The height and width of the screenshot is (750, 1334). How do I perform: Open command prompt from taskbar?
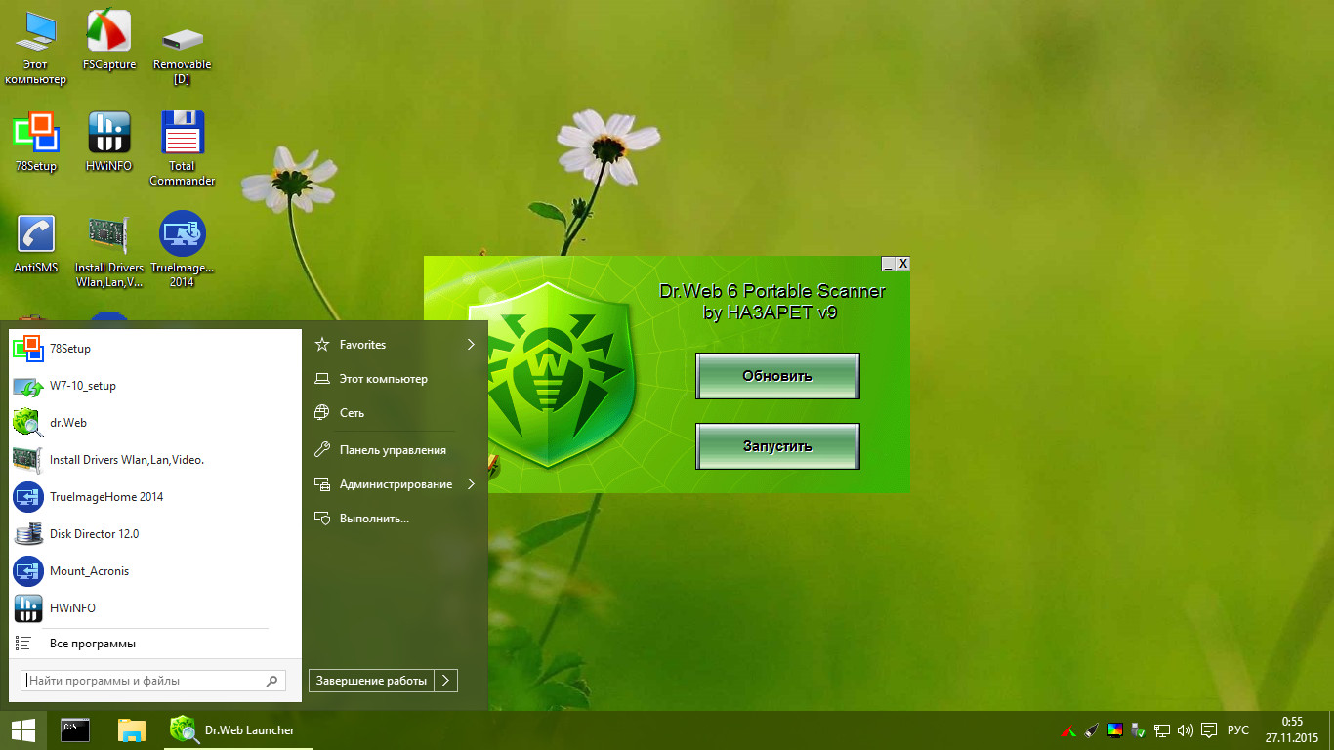75,729
